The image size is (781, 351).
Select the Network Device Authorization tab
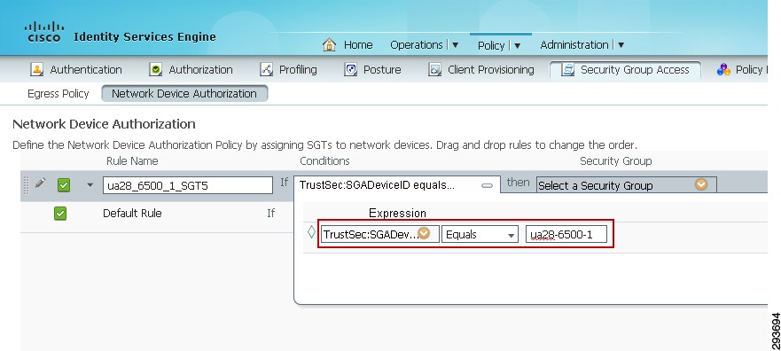[184, 94]
